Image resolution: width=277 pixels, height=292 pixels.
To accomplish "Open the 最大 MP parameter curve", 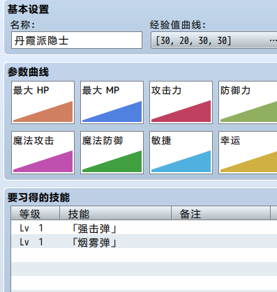I will [x=112, y=102].
